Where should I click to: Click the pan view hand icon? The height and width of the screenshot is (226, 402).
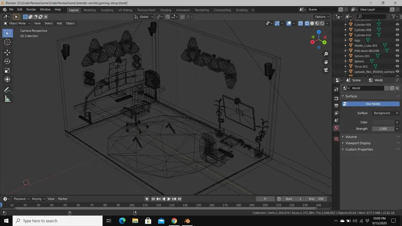pyautogui.click(x=326, y=62)
